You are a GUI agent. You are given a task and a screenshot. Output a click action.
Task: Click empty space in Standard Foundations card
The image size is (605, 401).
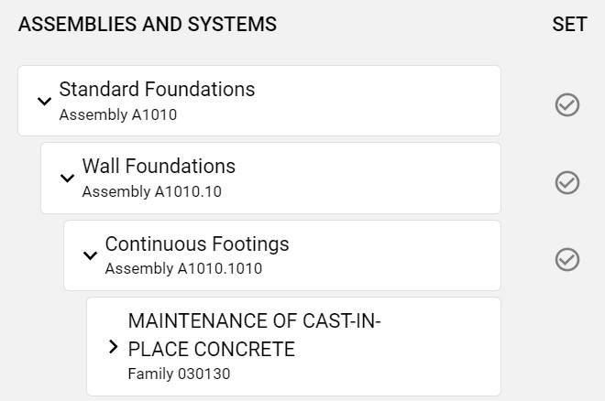pyautogui.click(x=385, y=101)
